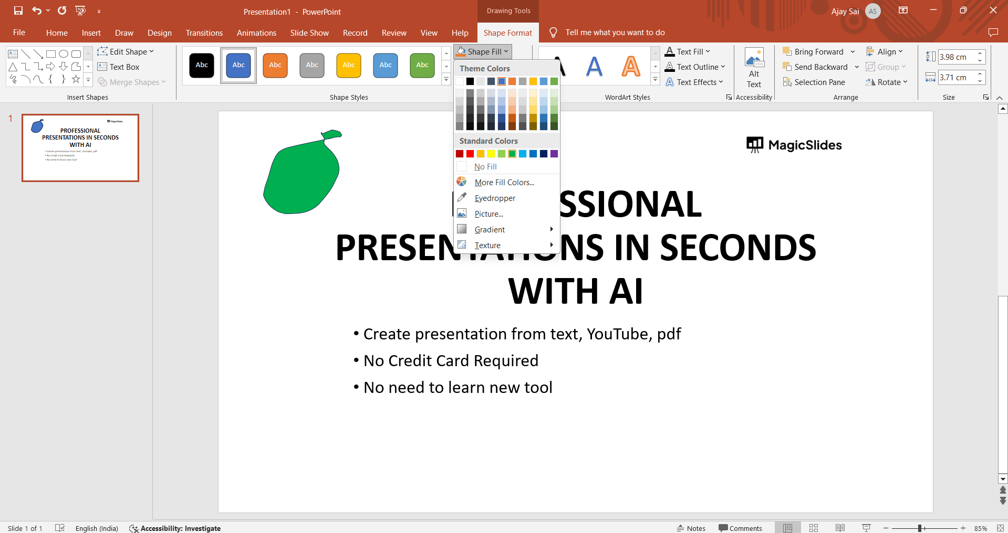Screen dimensions: 1008x533
Task: Open the Transitions ribbon tab
Action: pos(204,33)
